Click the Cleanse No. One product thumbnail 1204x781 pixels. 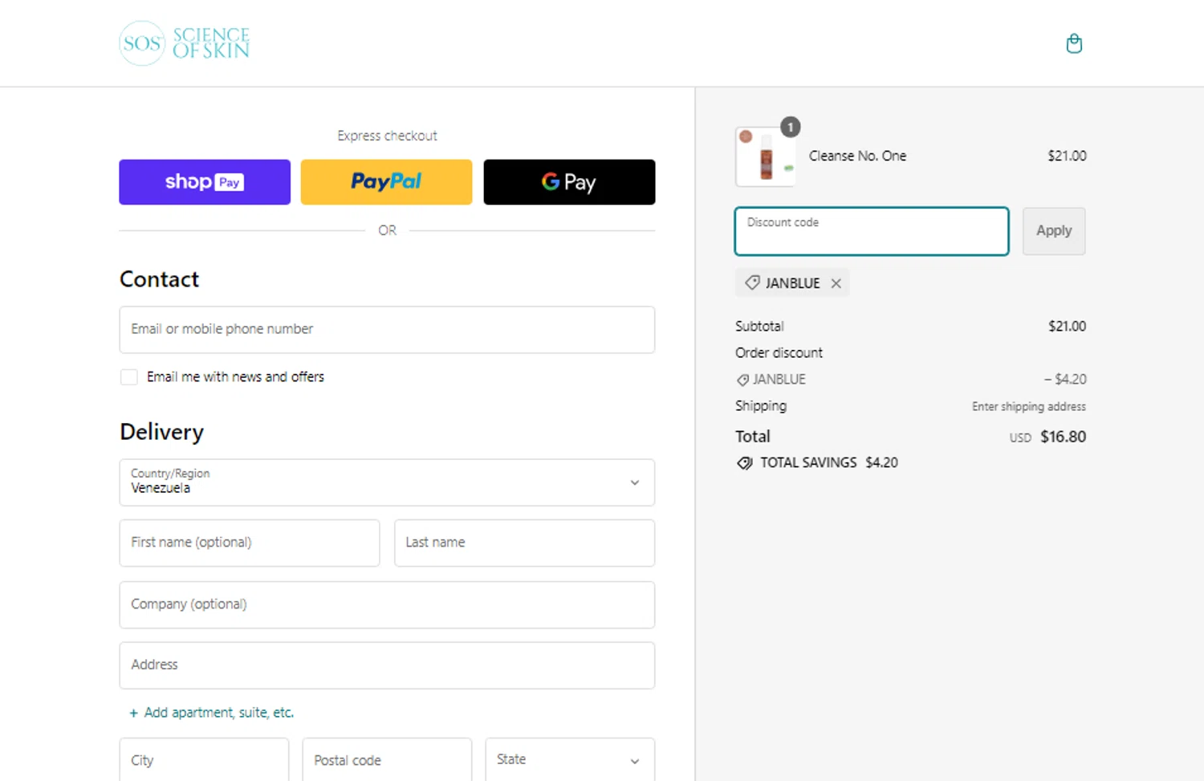tap(766, 157)
